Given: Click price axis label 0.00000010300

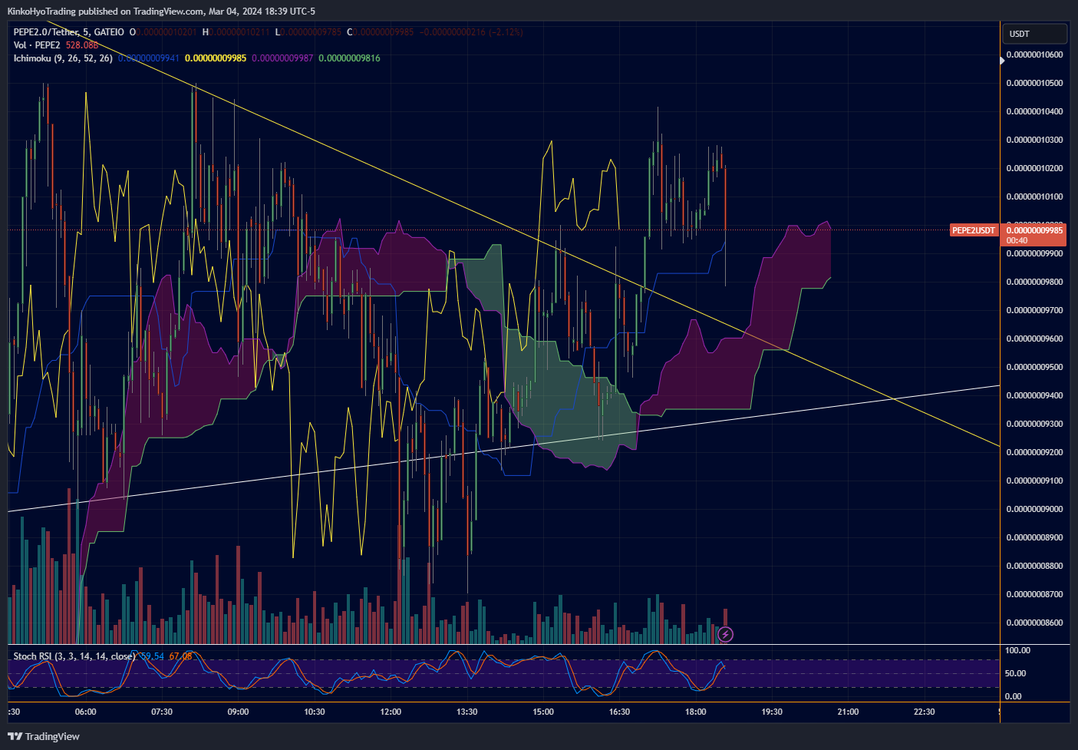Looking at the screenshot, I should (1035, 140).
